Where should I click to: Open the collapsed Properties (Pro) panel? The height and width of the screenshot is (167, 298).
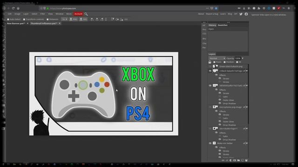(x=204, y=30)
